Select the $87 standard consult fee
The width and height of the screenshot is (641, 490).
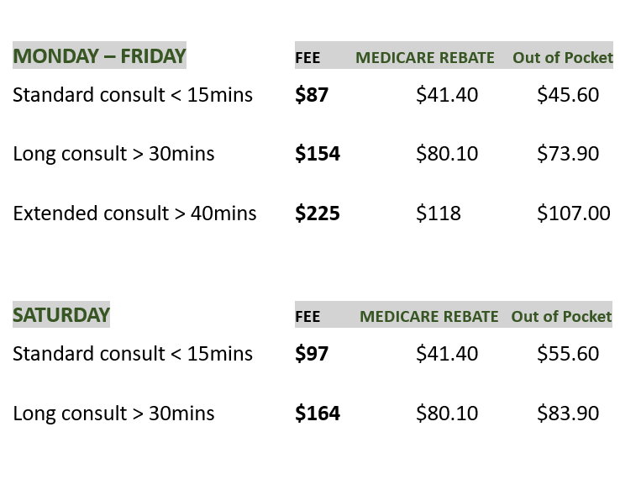coord(312,95)
